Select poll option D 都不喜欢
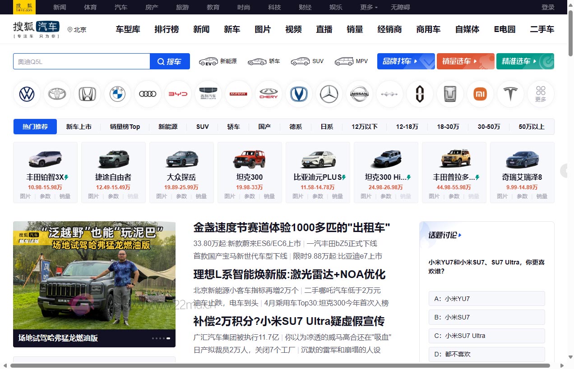Screen dimensions: 574x369 tap(486, 354)
